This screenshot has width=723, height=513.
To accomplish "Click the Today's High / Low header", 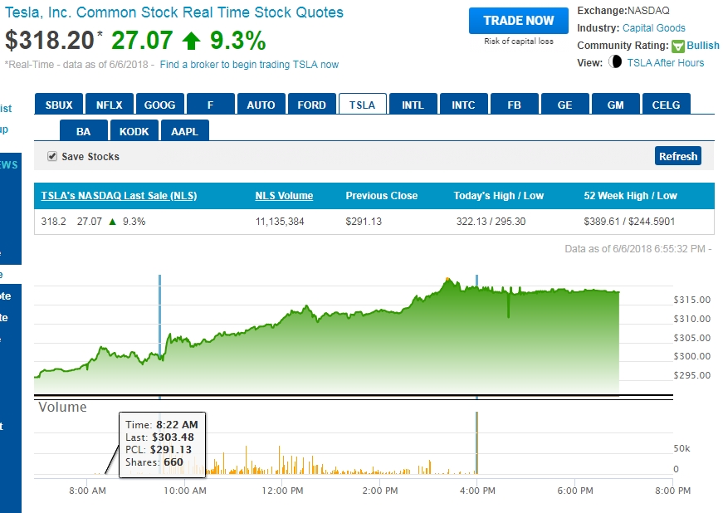I will (x=499, y=195).
